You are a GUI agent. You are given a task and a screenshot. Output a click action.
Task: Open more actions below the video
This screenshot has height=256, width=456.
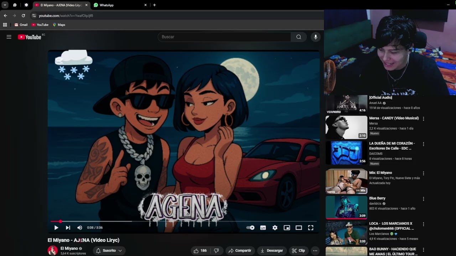pyautogui.click(x=315, y=251)
